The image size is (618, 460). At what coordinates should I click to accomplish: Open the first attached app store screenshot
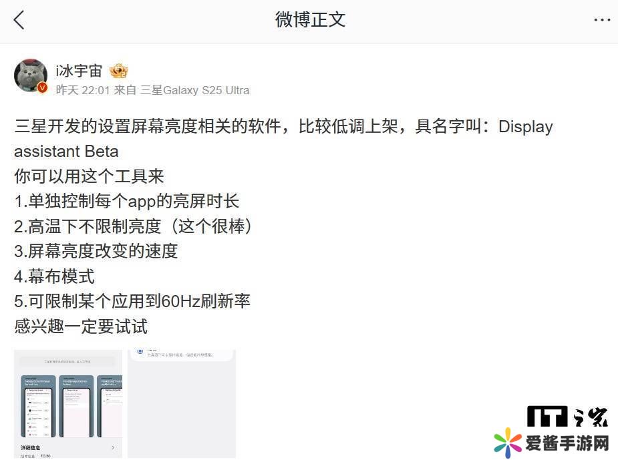point(68,404)
